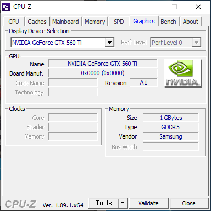Select the Memory tab
The image size is (211, 211).
point(95,22)
